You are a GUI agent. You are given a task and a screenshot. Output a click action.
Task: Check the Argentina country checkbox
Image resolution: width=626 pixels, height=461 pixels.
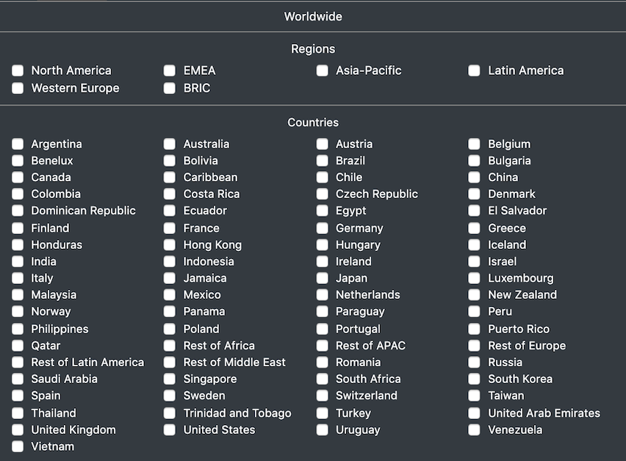pyautogui.click(x=18, y=144)
